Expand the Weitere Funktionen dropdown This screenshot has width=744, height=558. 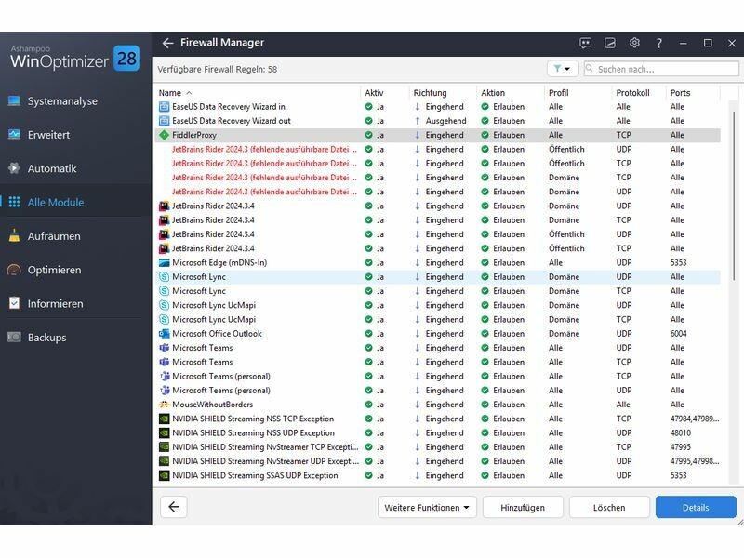point(428,508)
